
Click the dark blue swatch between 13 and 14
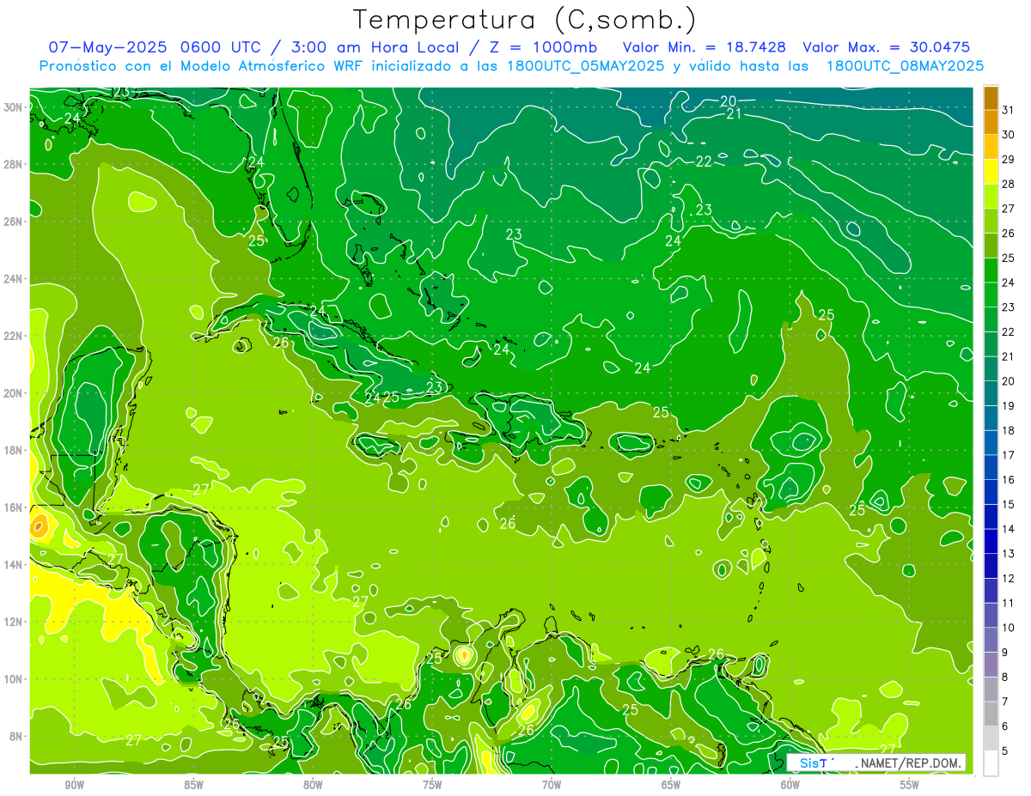[991, 541]
